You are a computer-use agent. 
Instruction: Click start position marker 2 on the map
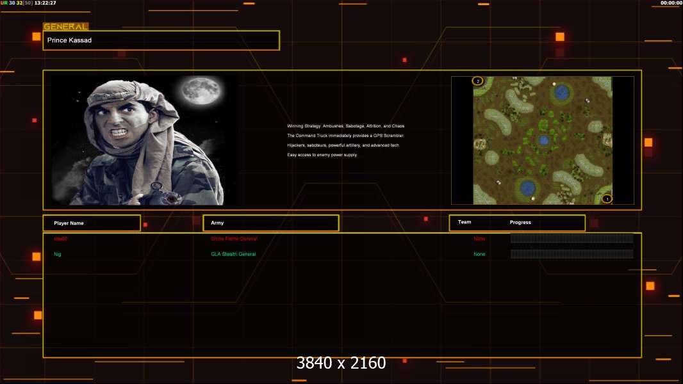point(478,81)
